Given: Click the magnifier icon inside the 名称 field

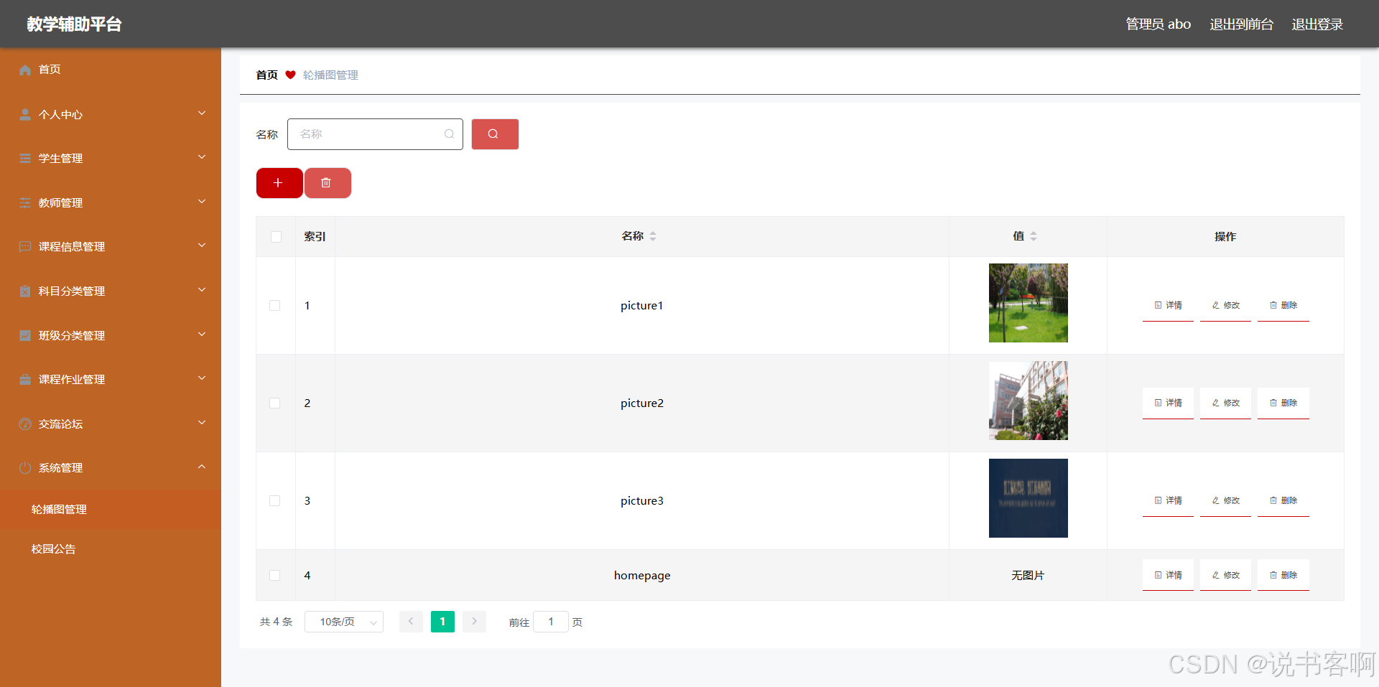Looking at the screenshot, I should (x=449, y=134).
